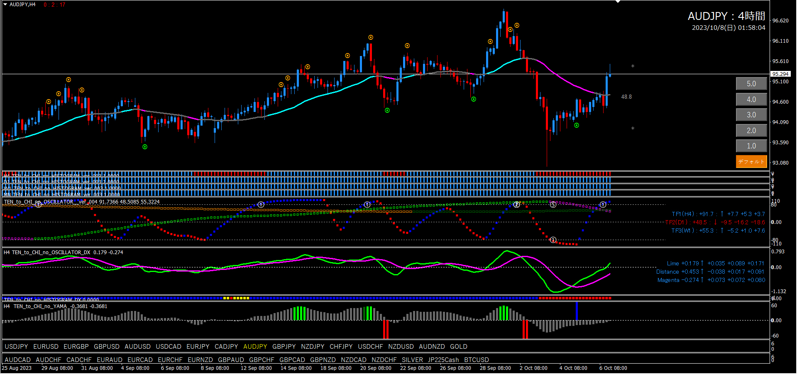
Task: Switch chart to CADCHF
Action: [79, 360]
